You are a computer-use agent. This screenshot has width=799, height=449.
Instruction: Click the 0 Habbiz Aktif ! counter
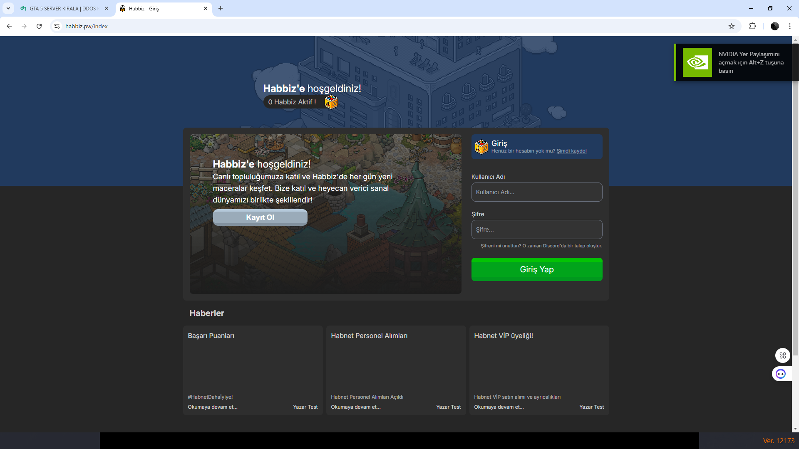coord(292,102)
